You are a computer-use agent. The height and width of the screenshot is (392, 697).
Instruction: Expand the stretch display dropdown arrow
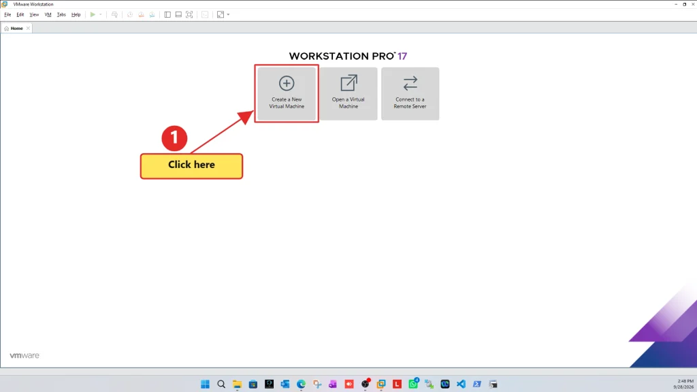(x=229, y=15)
